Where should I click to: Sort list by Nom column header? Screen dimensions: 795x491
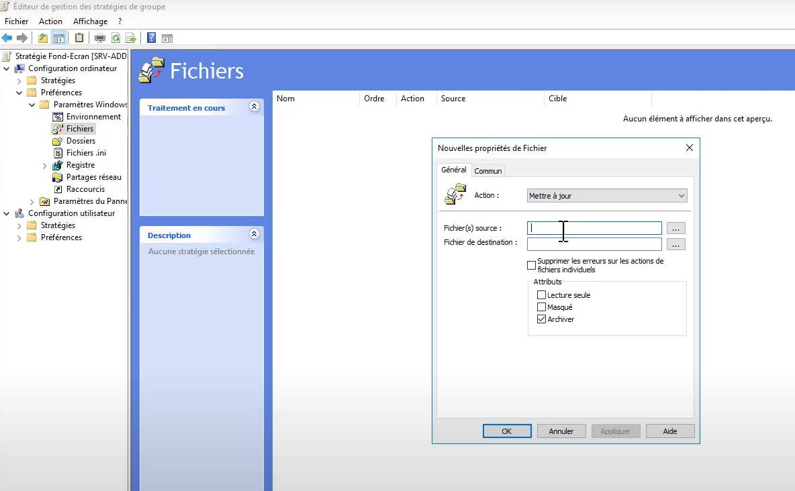pos(316,99)
